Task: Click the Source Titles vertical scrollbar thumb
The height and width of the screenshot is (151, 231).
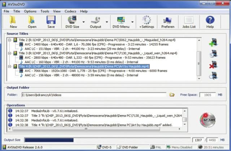Action: pyautogui.click(x=199, y=63)
